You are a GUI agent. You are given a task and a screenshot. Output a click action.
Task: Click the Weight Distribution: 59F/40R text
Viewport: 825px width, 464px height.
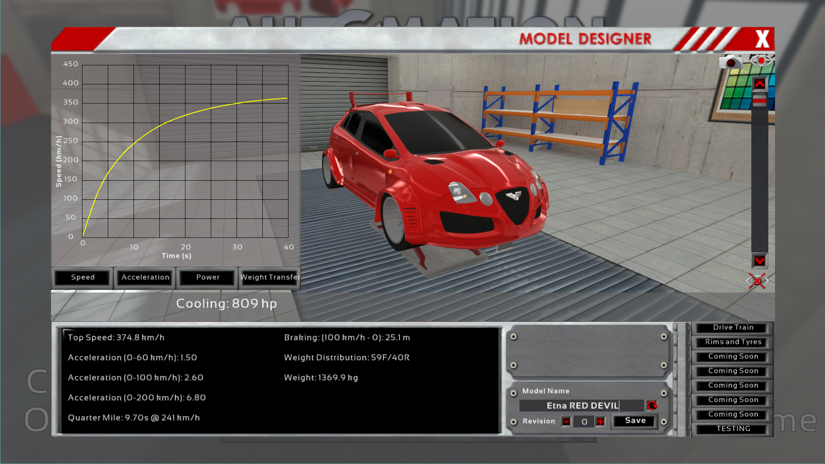tap(347, 358)
